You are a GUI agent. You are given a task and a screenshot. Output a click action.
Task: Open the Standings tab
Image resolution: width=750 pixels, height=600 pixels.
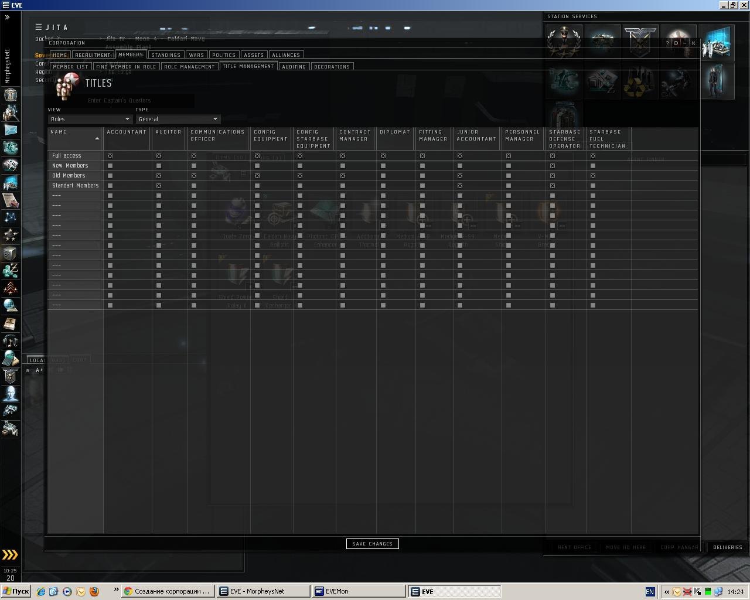pos(166,55)
